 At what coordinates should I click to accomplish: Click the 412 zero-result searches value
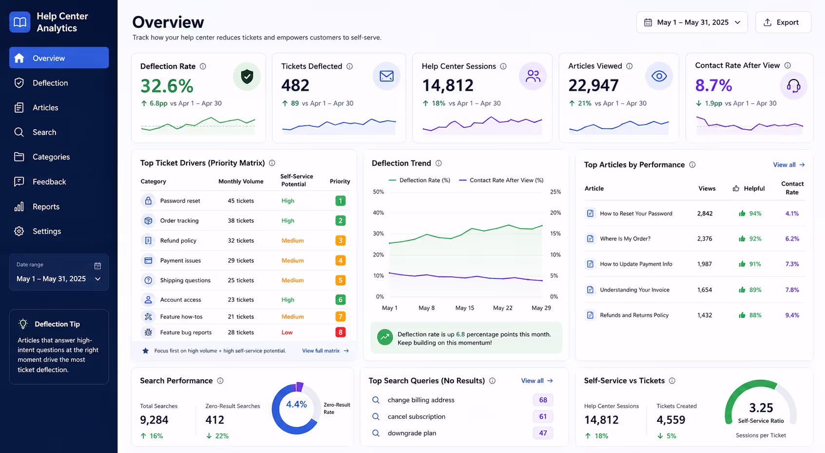click(x=215, y=420)
